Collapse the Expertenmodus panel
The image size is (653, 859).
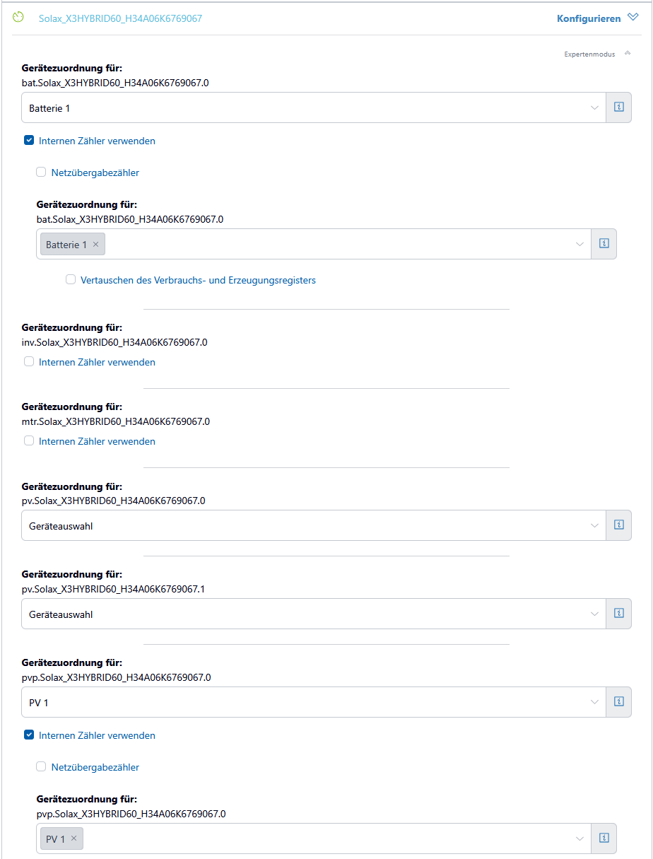[628, 54]
